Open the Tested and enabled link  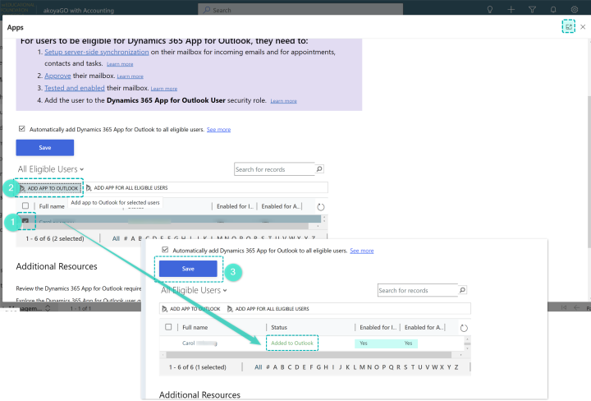(x=75, y=88)
